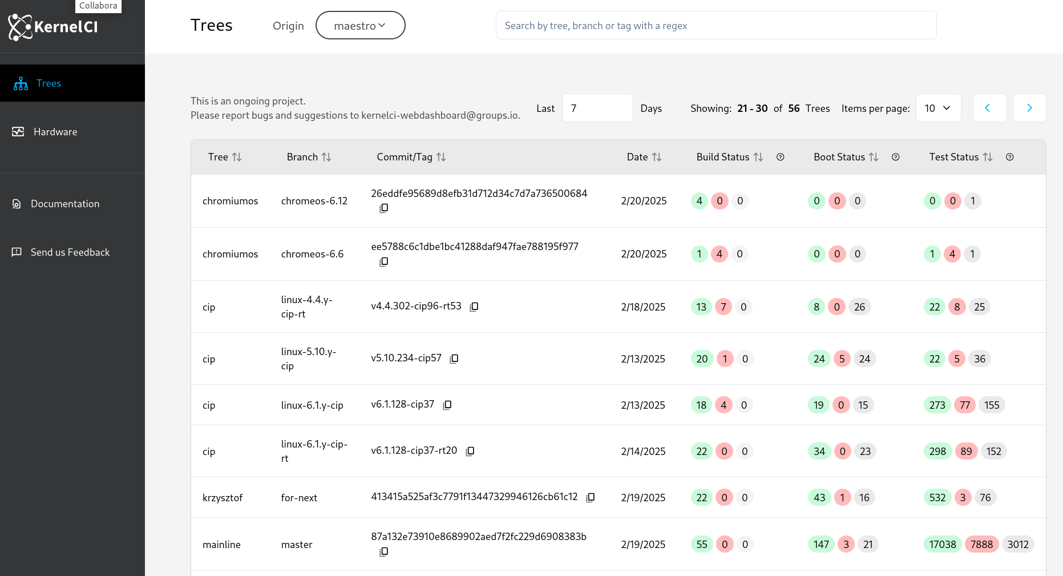This screenshot has width=1063, height=576.
Task: Open Build Status help tooltip icon
Action: point(781,157)
